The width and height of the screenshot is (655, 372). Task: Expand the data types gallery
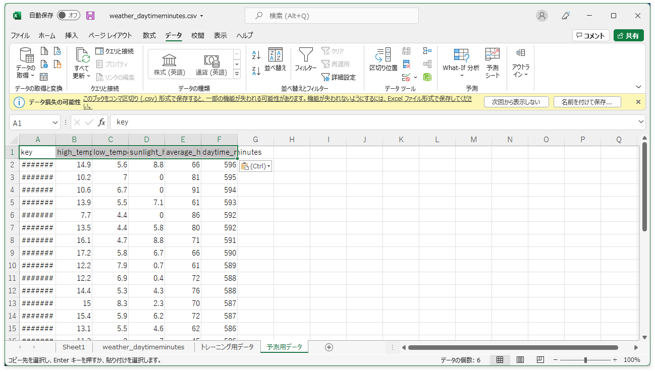(x=237, y=74)
